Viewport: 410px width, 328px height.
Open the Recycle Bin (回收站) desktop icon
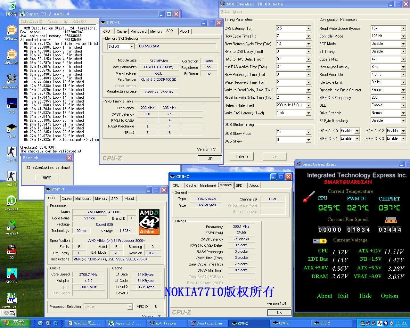pos(11,8)
